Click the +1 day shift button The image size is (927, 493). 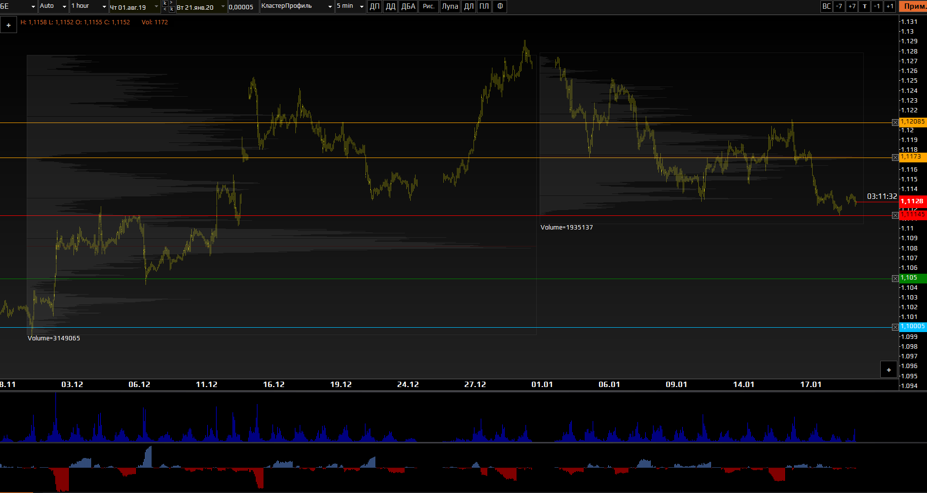point(890,6)
